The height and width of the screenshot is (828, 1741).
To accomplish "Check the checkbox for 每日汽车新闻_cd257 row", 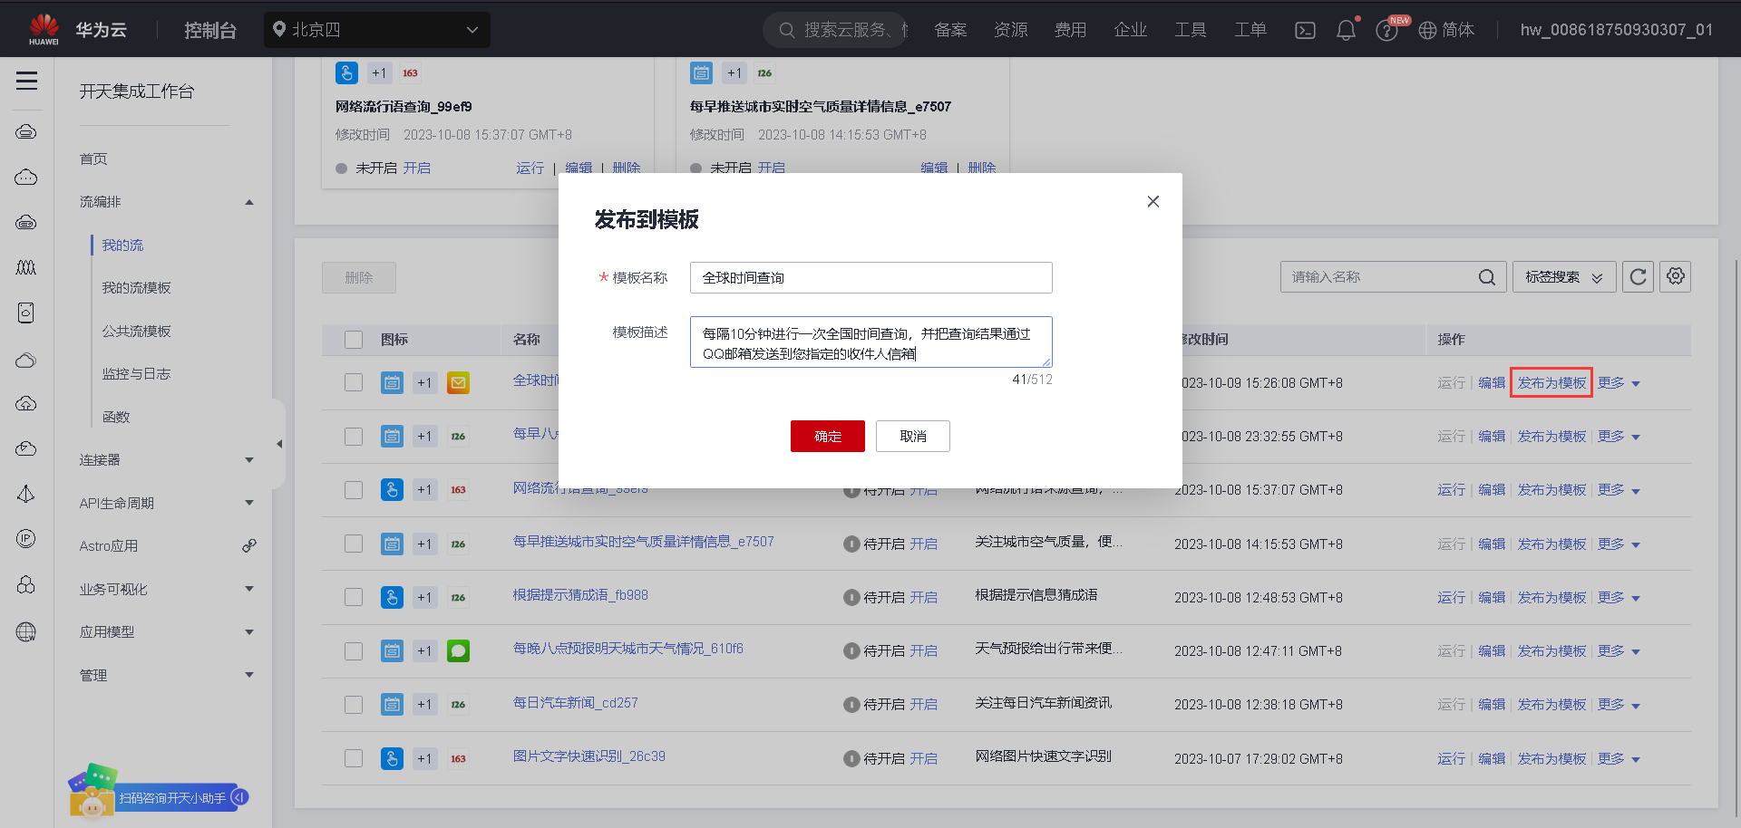I will point(353,704).
